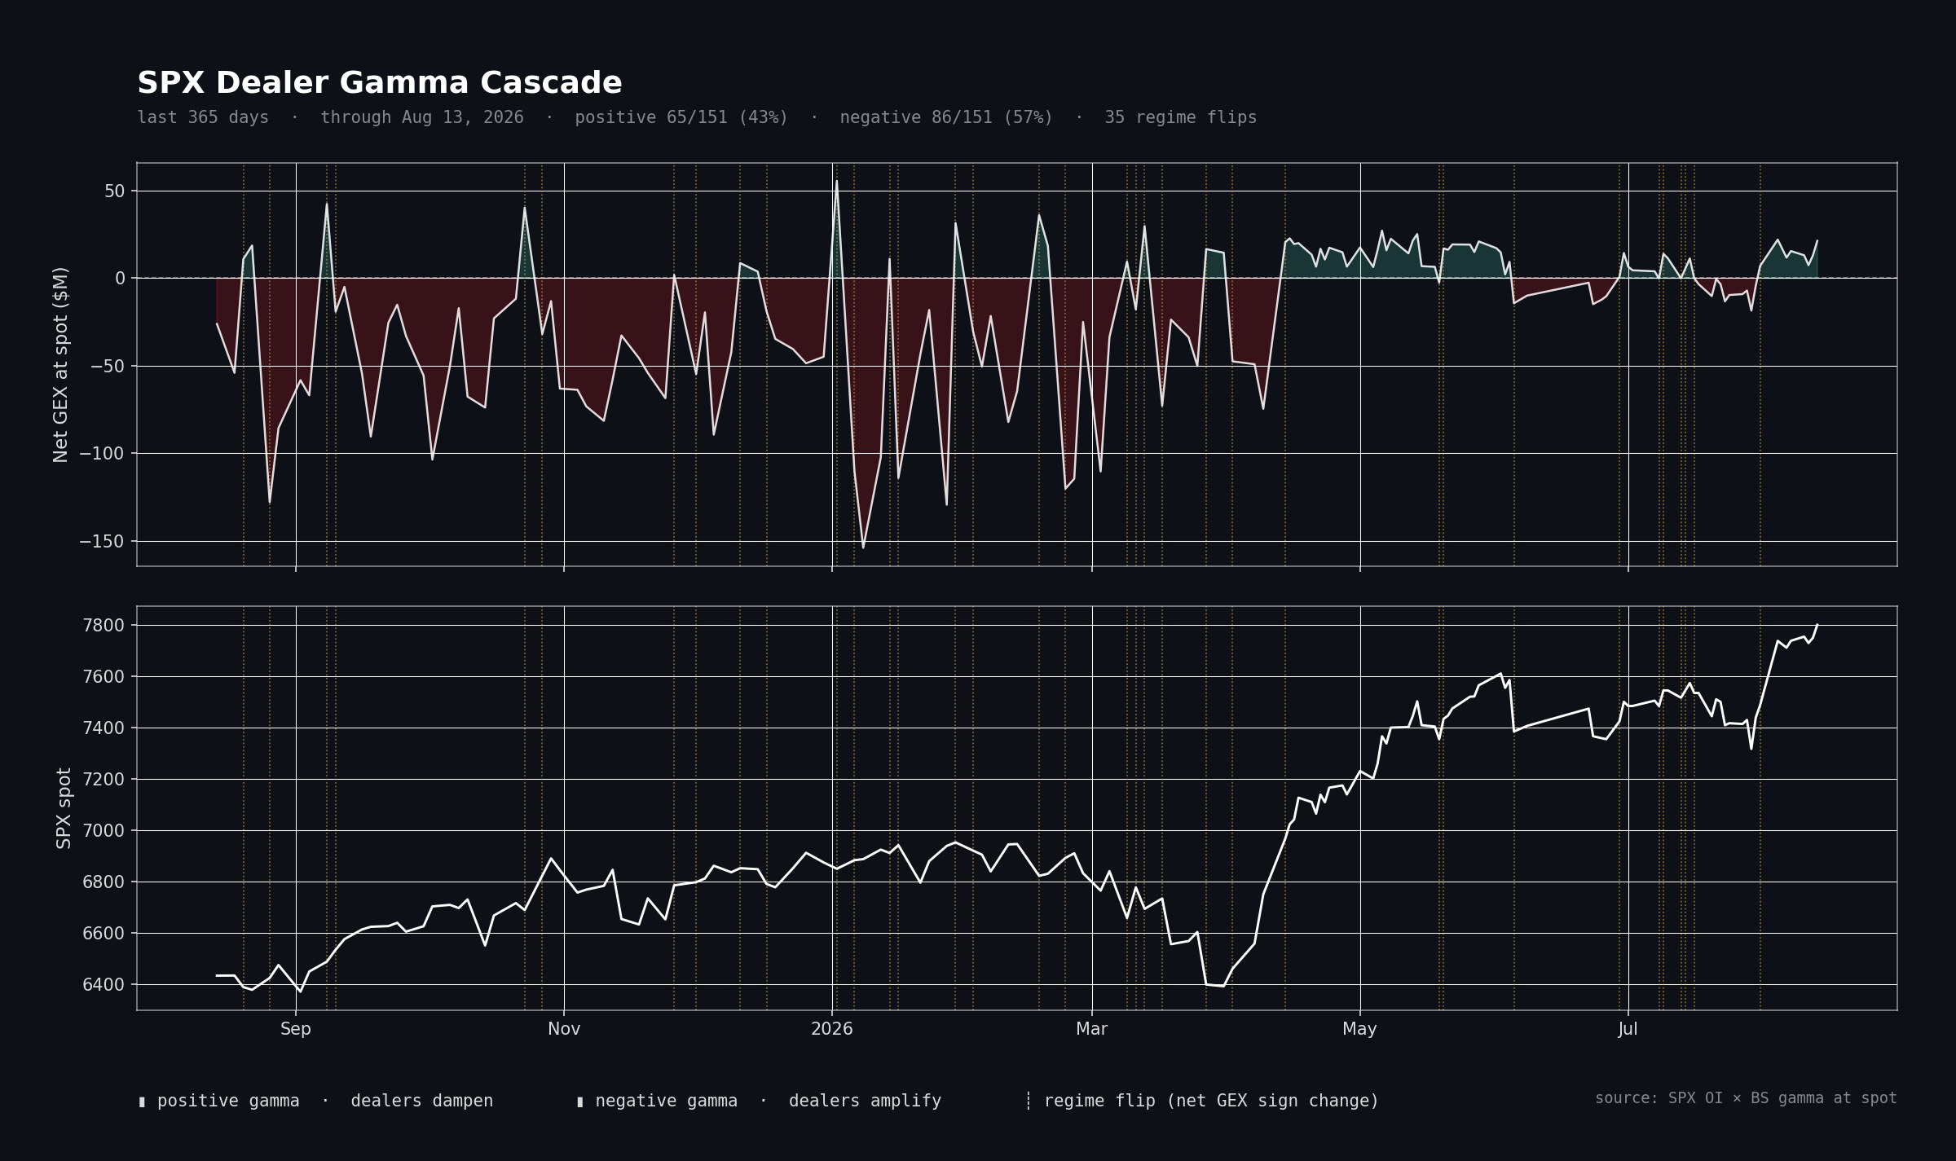Click the highest GEX spike just after 2026

click(x=836, y=181)
